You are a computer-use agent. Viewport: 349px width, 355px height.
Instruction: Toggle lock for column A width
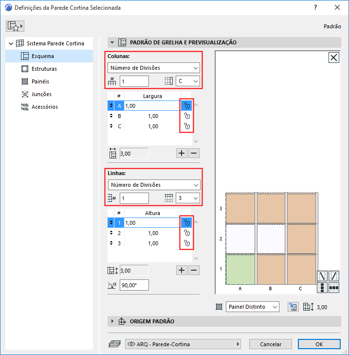[x=186, y=106]
